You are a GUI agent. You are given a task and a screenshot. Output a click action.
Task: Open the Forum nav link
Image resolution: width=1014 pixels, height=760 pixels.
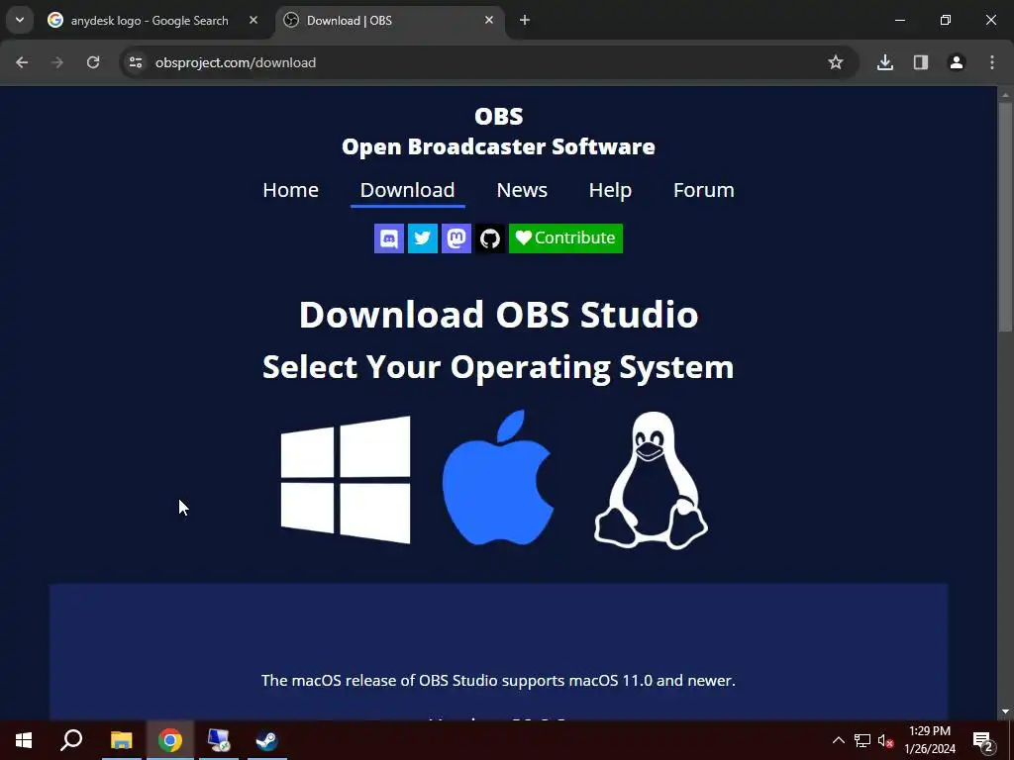point(704,190)
